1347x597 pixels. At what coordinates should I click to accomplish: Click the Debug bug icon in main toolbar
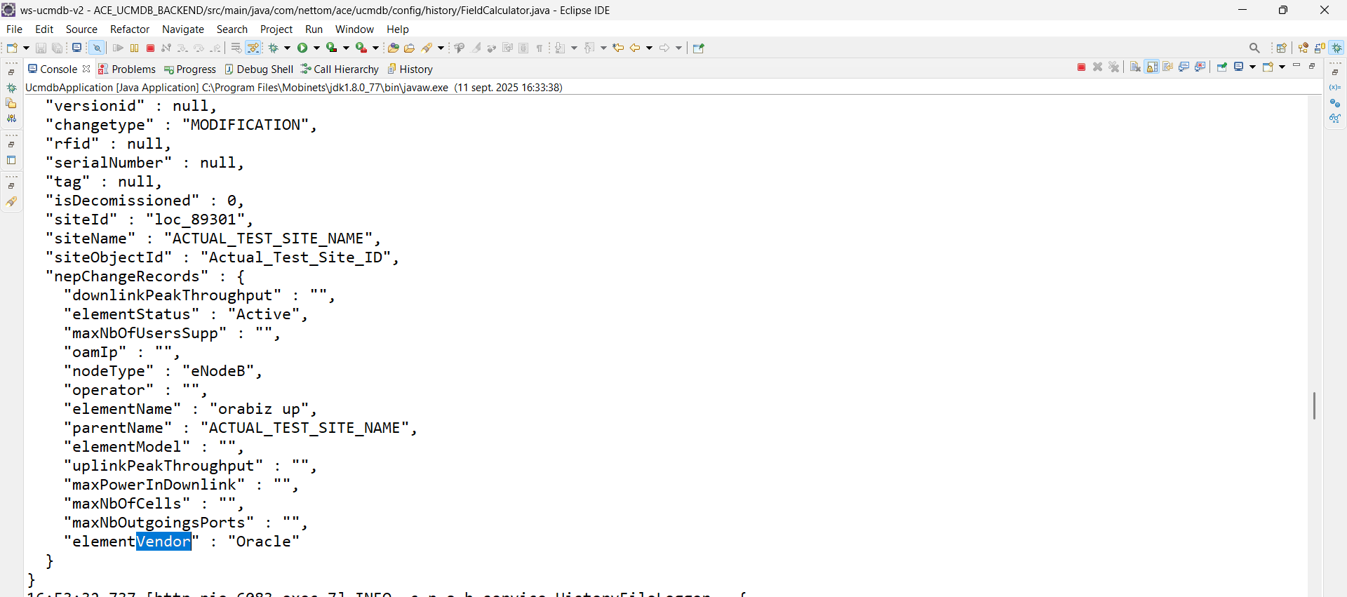pyautogui.click(x=274, y=48)
